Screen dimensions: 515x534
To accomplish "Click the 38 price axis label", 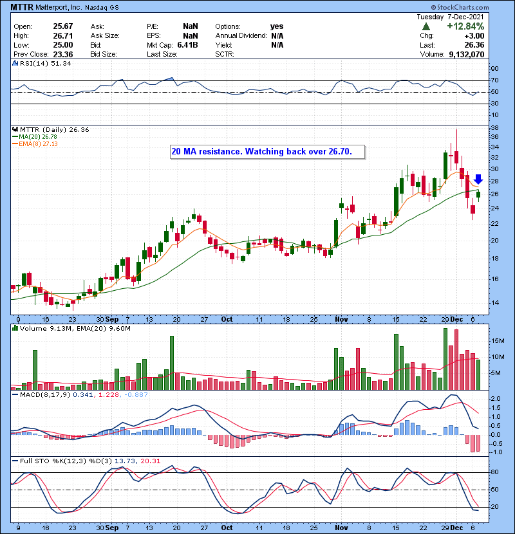I will click(x=494, y=128).
